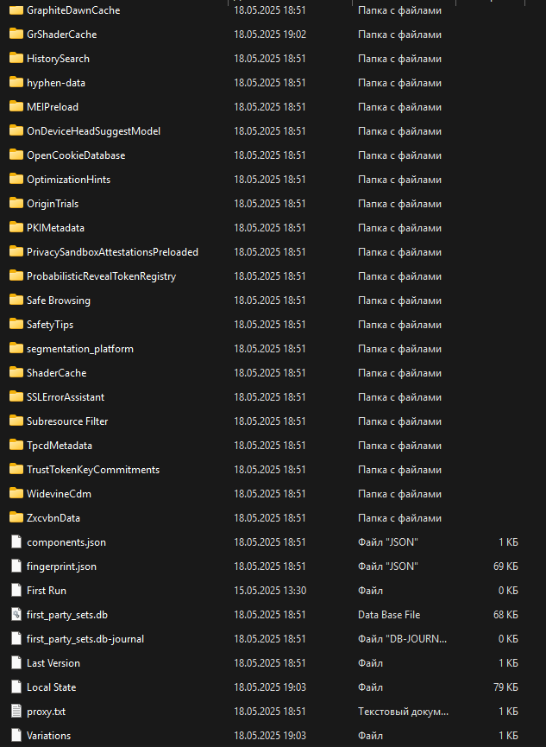Click the PrivacySandboxAttestationsPreloaded folder name
Screen dimensions: 546x747
click(x=112, y=252)
